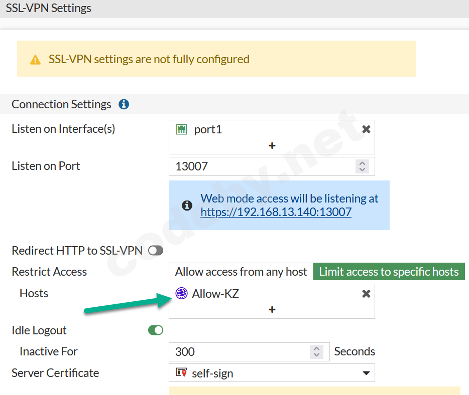
Task: Click the globe icon beside Allow-KZ
Action: pos(181,293)
